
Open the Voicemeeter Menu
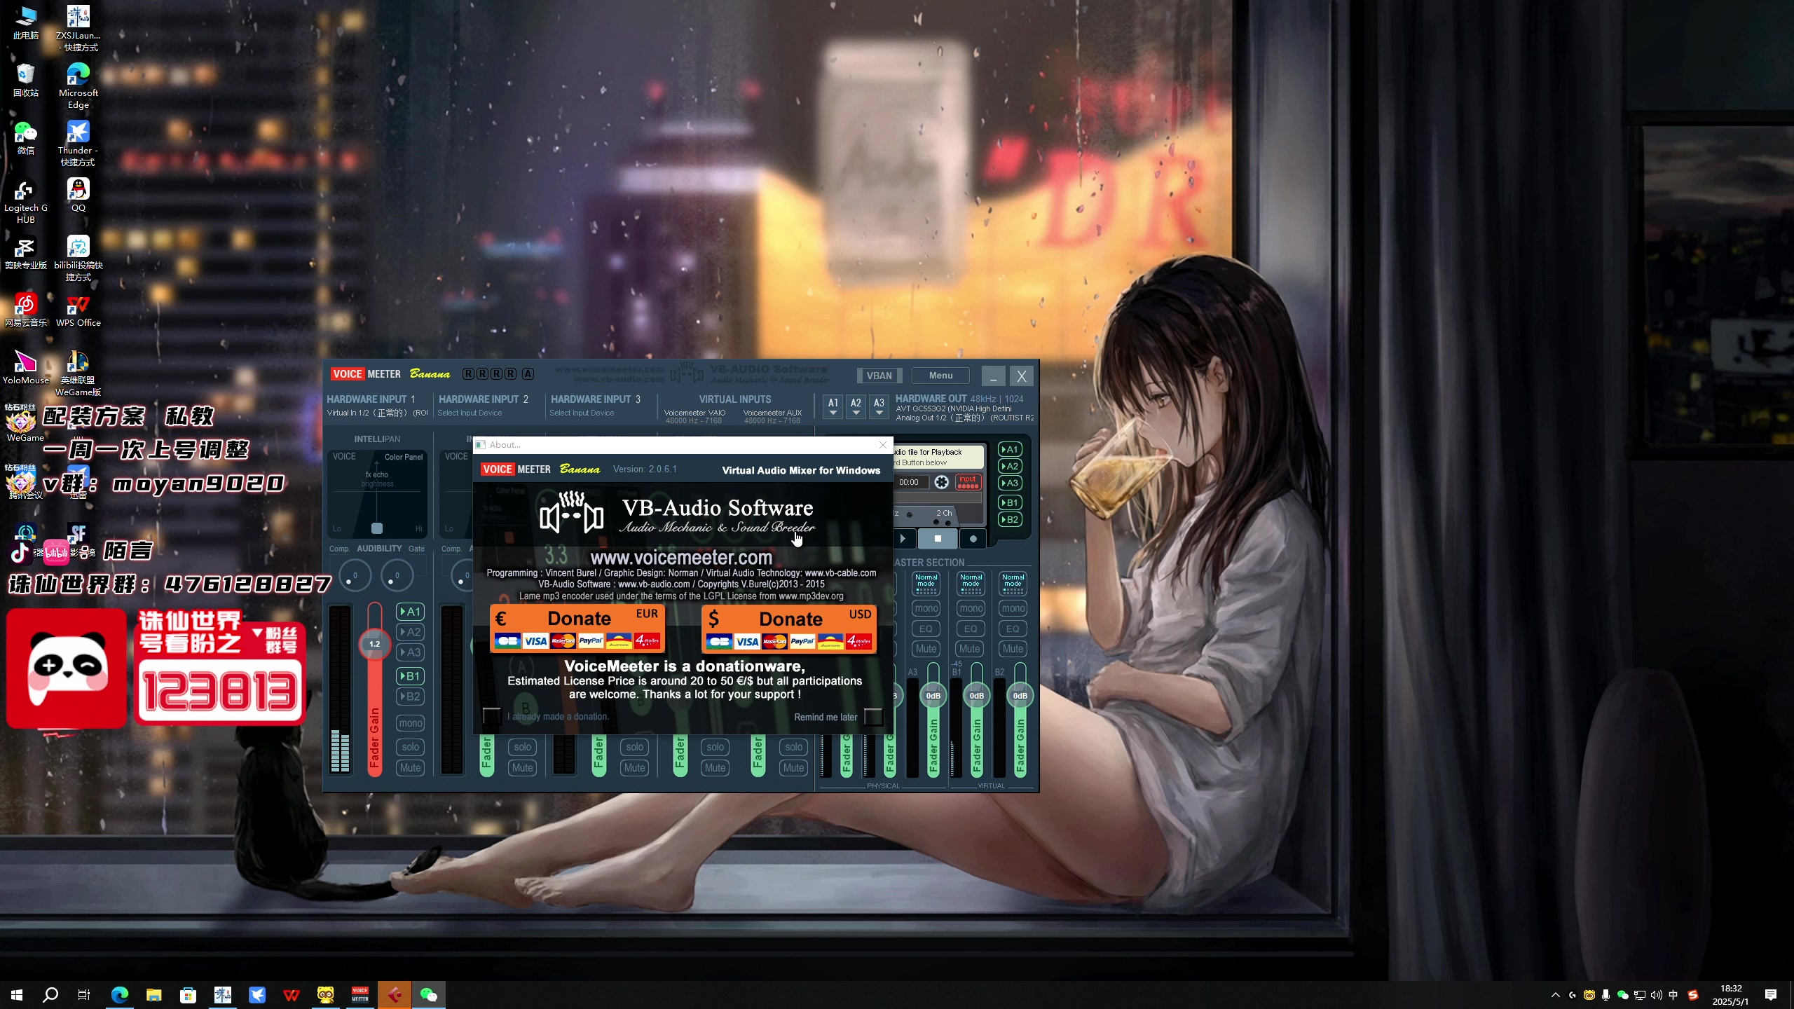click(x=940, y=376)
